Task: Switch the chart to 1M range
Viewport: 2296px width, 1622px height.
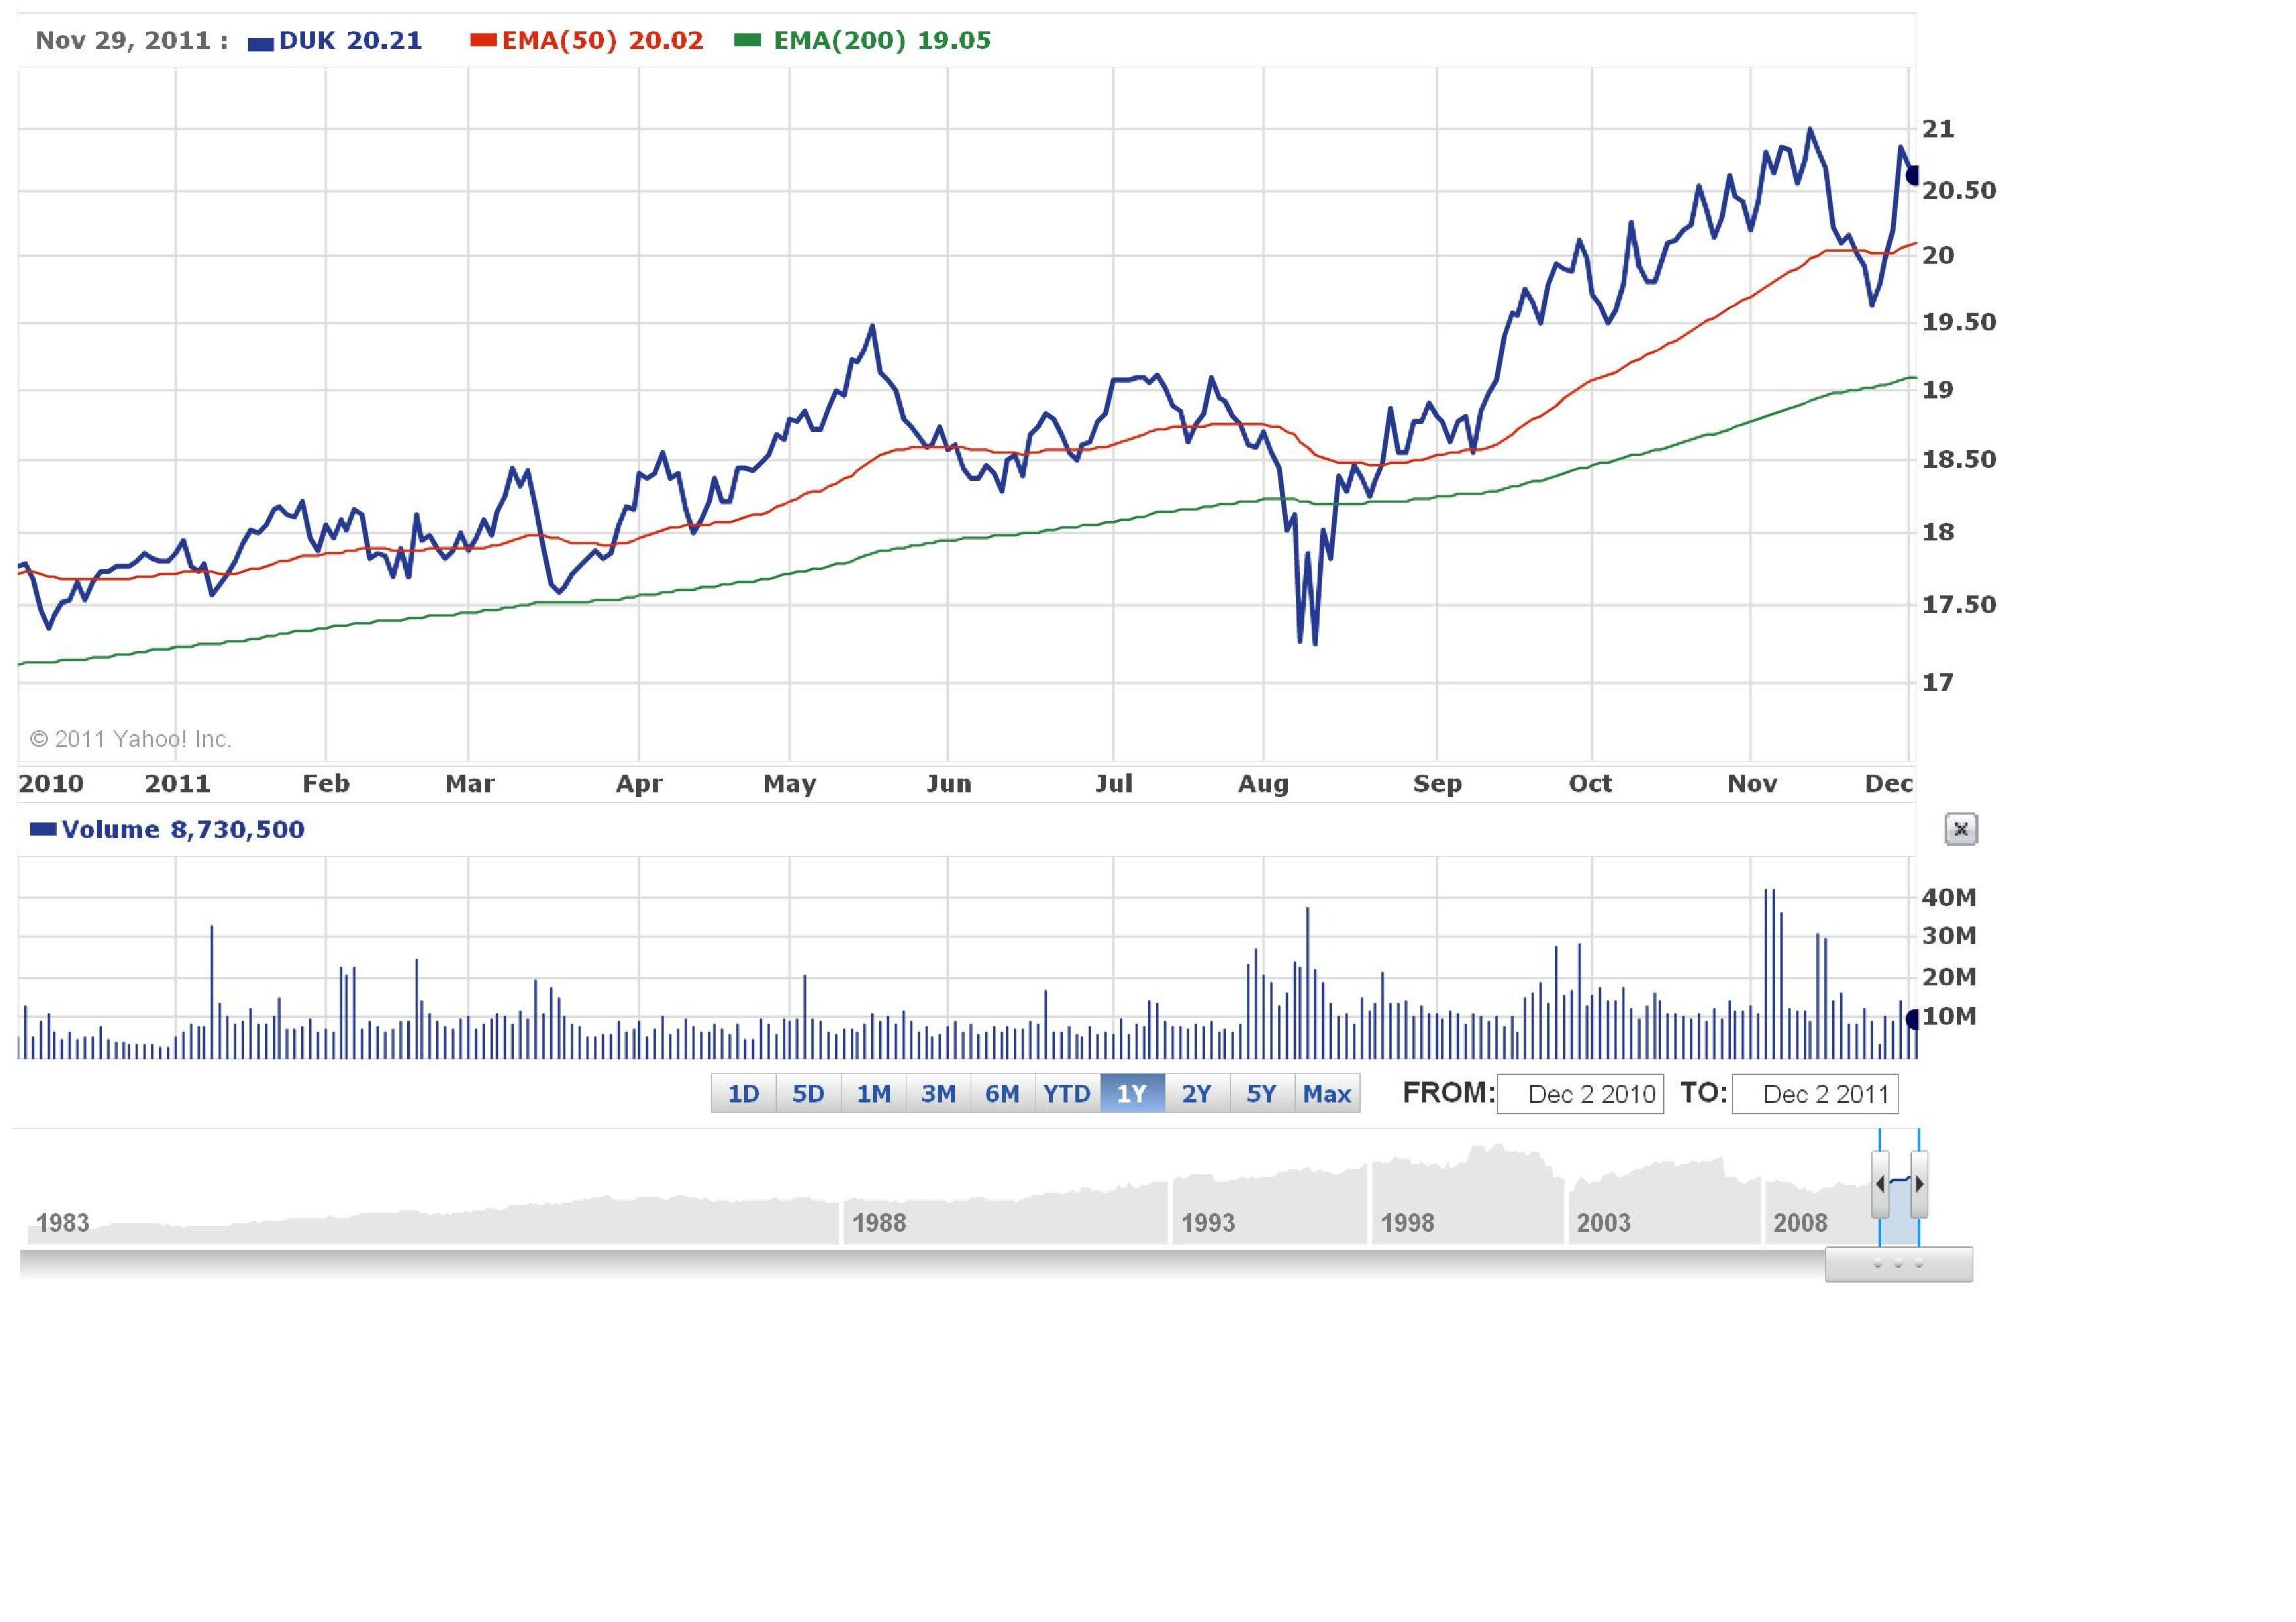Action: (873, 1093)
